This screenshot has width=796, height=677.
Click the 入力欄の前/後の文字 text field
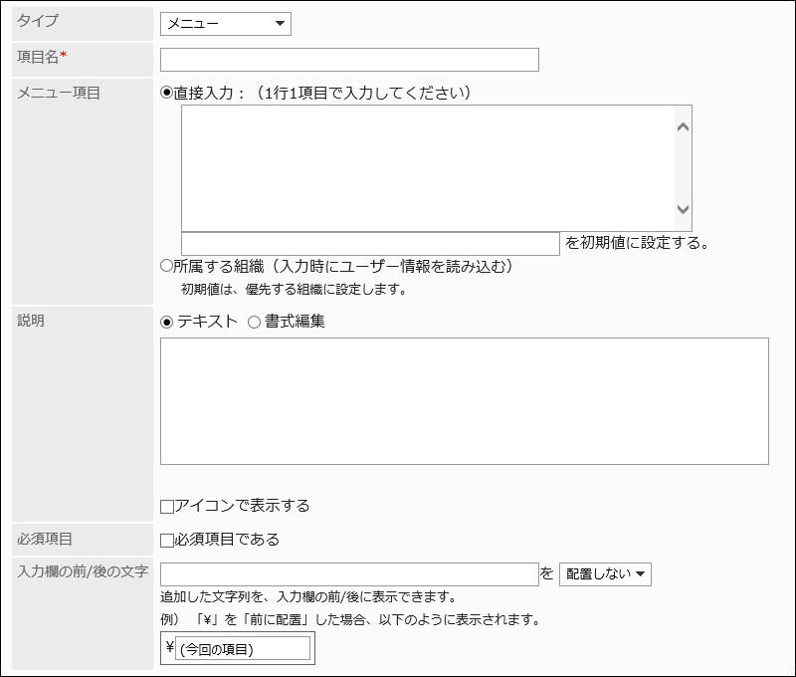coord(349,574)
